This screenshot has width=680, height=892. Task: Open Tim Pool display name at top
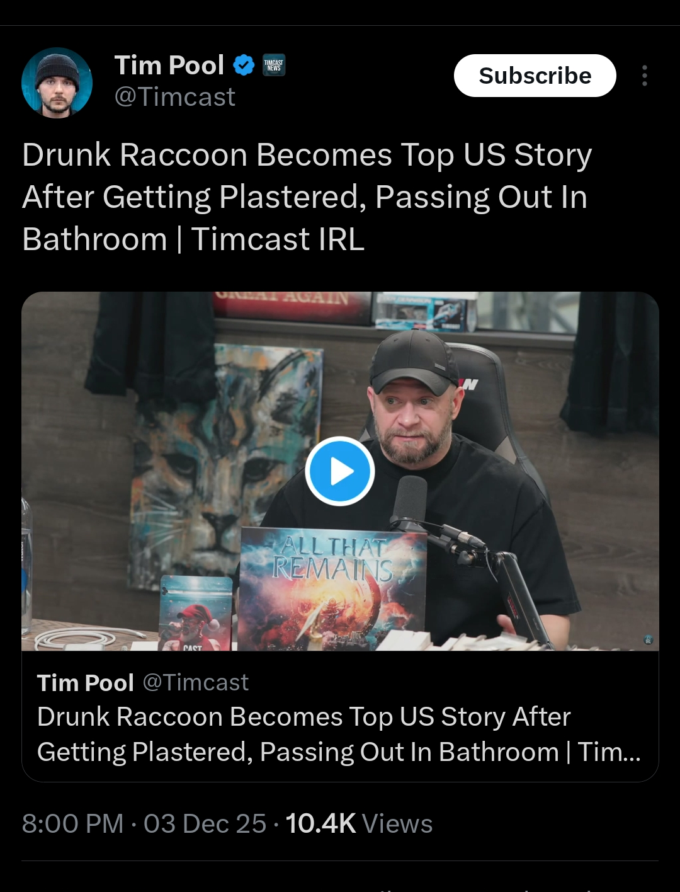pyautogui.click(x=169, y=65)
